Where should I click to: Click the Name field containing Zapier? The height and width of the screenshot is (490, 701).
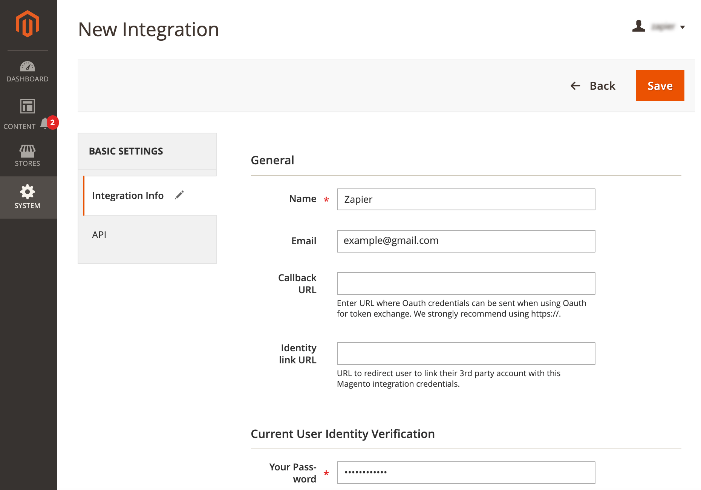click(x=466, y=199)
